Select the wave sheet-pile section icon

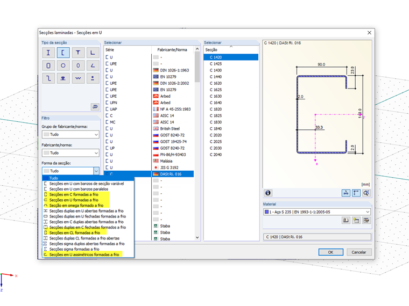click(x=78, y=78)
